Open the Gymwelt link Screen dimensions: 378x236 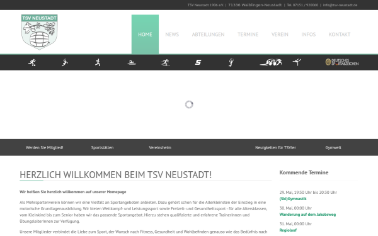tap(333, 148)
